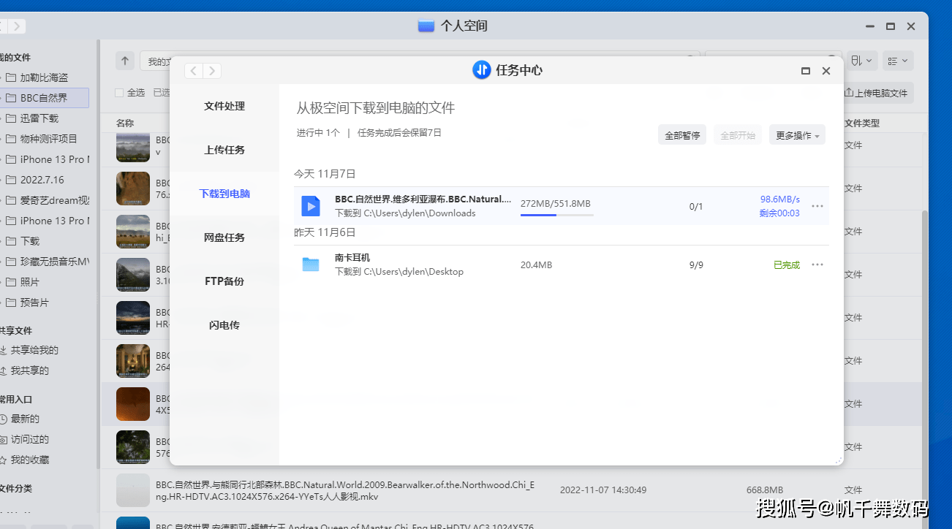Click the C:\Users\dylen\Desktop download path
Image resolution: width=952 pixels, height=529 pixels.
pos(414,272)
